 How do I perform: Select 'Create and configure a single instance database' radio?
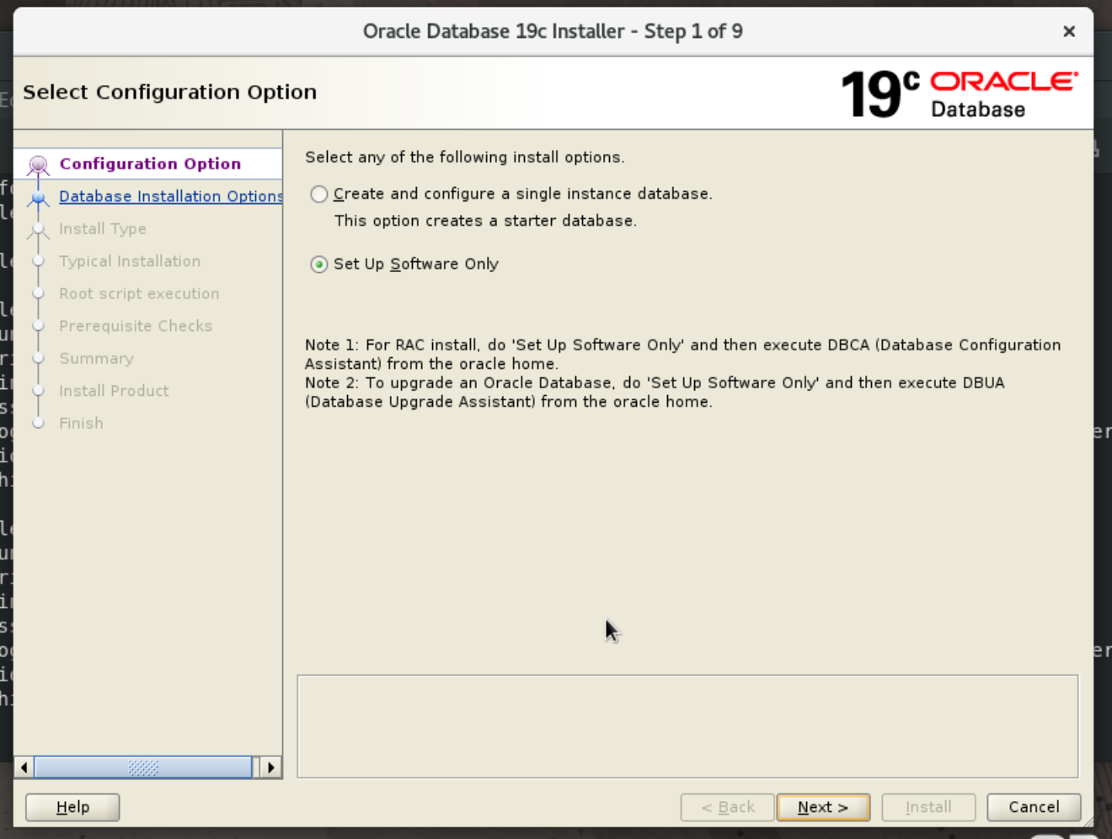tap(319, 195)
